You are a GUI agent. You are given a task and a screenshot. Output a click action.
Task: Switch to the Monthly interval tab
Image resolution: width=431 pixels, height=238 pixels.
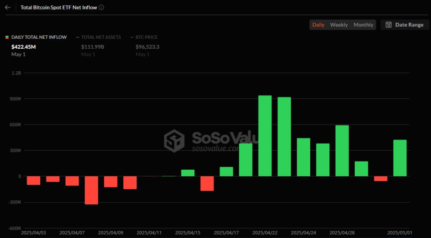(363, 25)
